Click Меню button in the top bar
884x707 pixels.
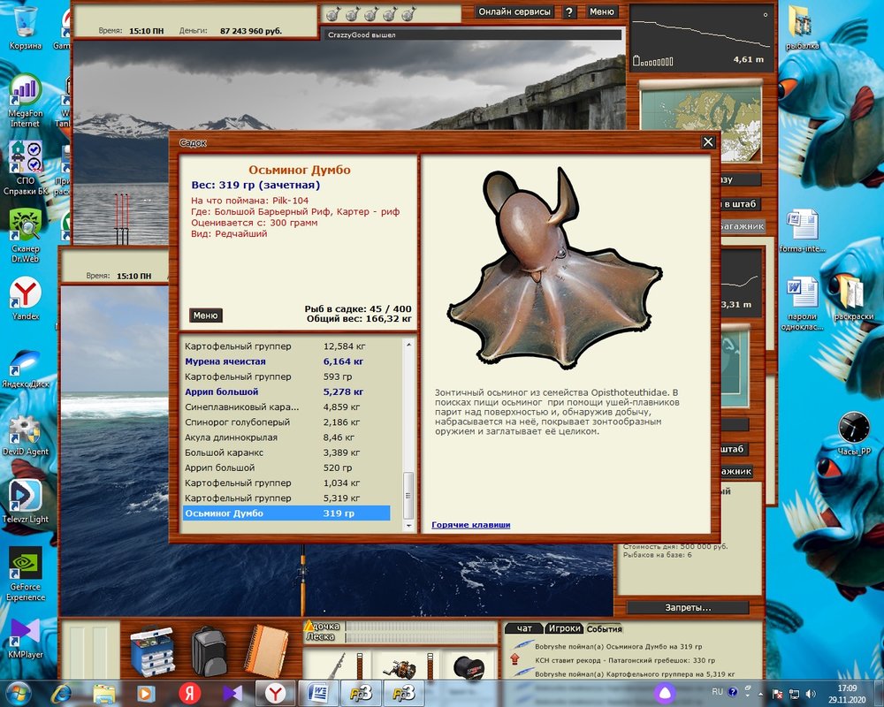click(x=601, y=12)
